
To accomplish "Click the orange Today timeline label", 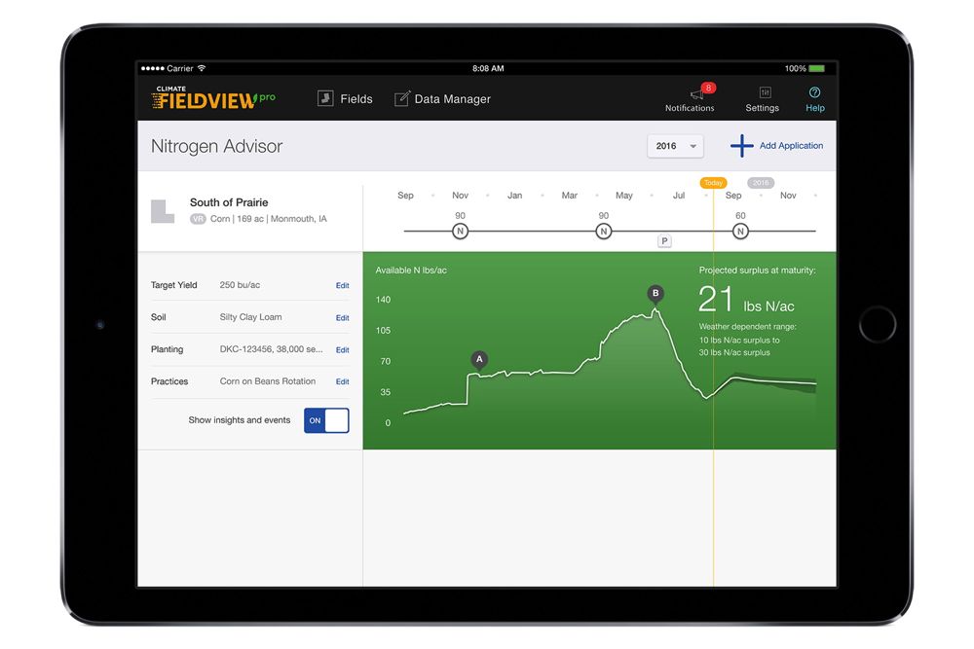I will (x=713, y=183).
